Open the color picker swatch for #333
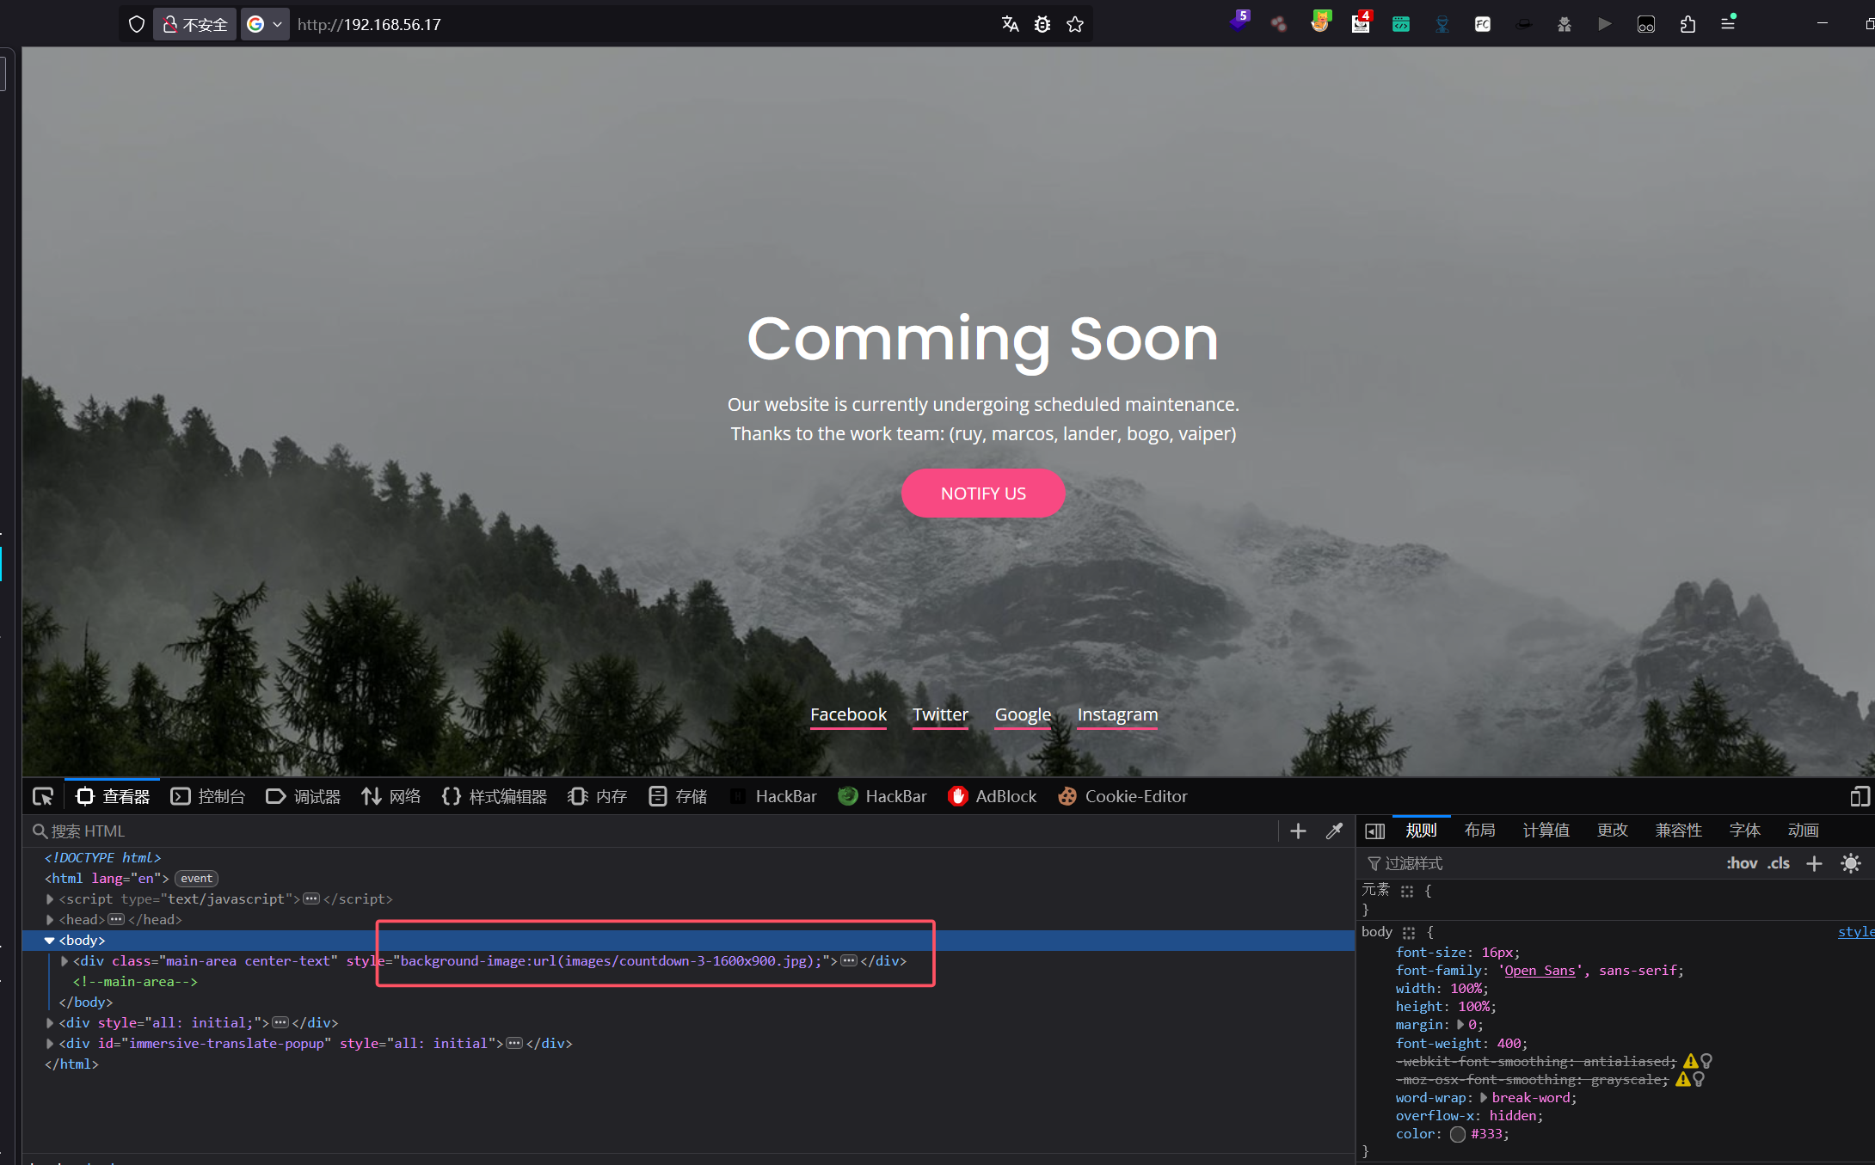Screen dimensions: 1875x1165 pos(1458,1134)
